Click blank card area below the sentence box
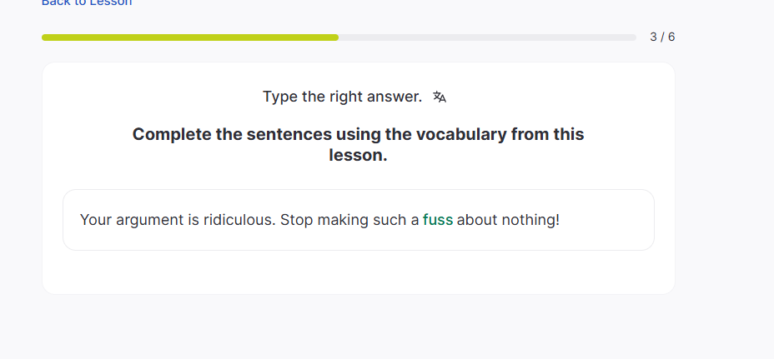This screenshot has height=359, width=774. (x=359, y=272)
